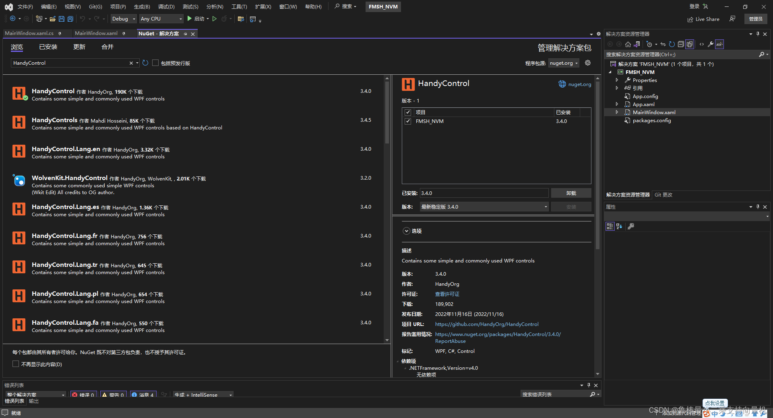Click the 卸载 Uninstall button
The height and width of the screenshot is (418, 773).
coord(571,193)
